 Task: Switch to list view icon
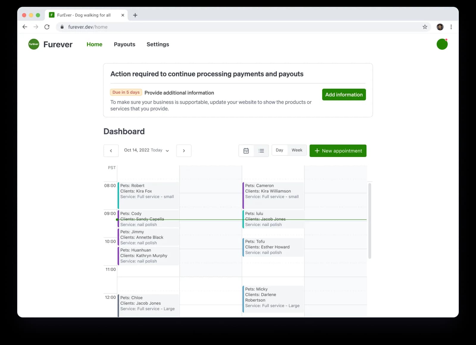coord(261,151)
